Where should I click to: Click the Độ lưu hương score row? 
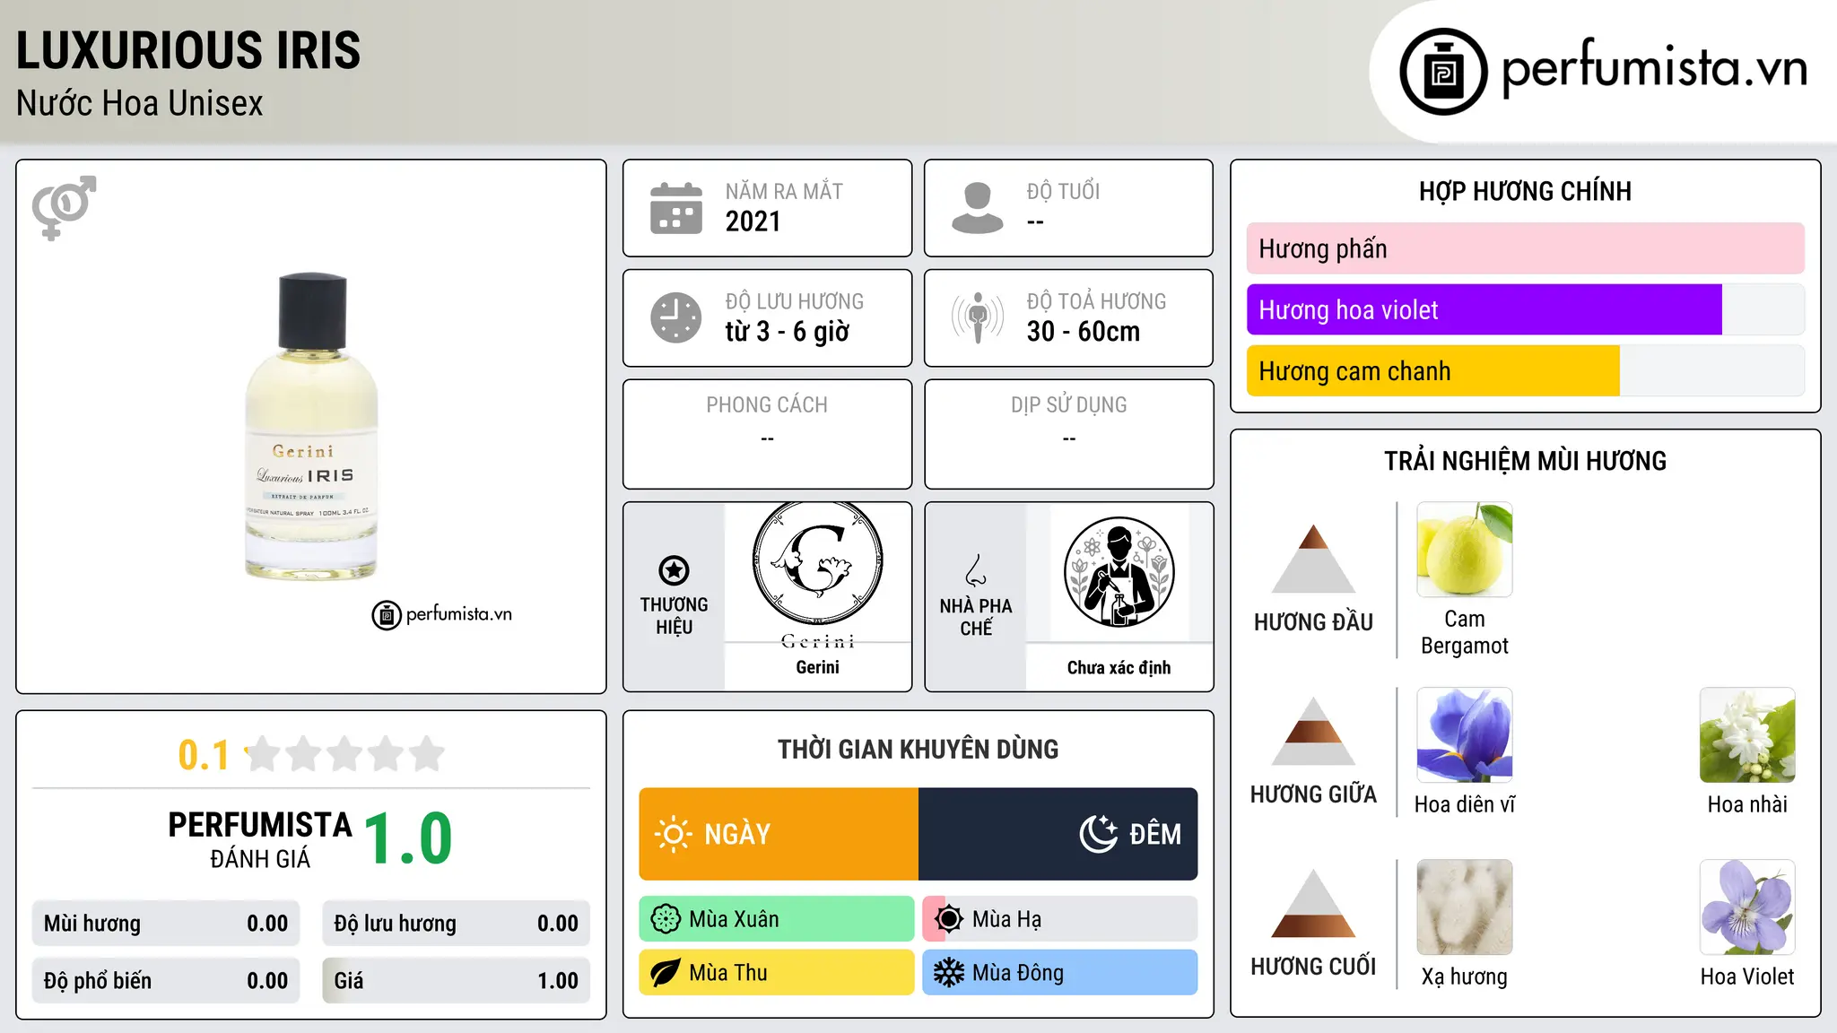click(x=456, y=924)
